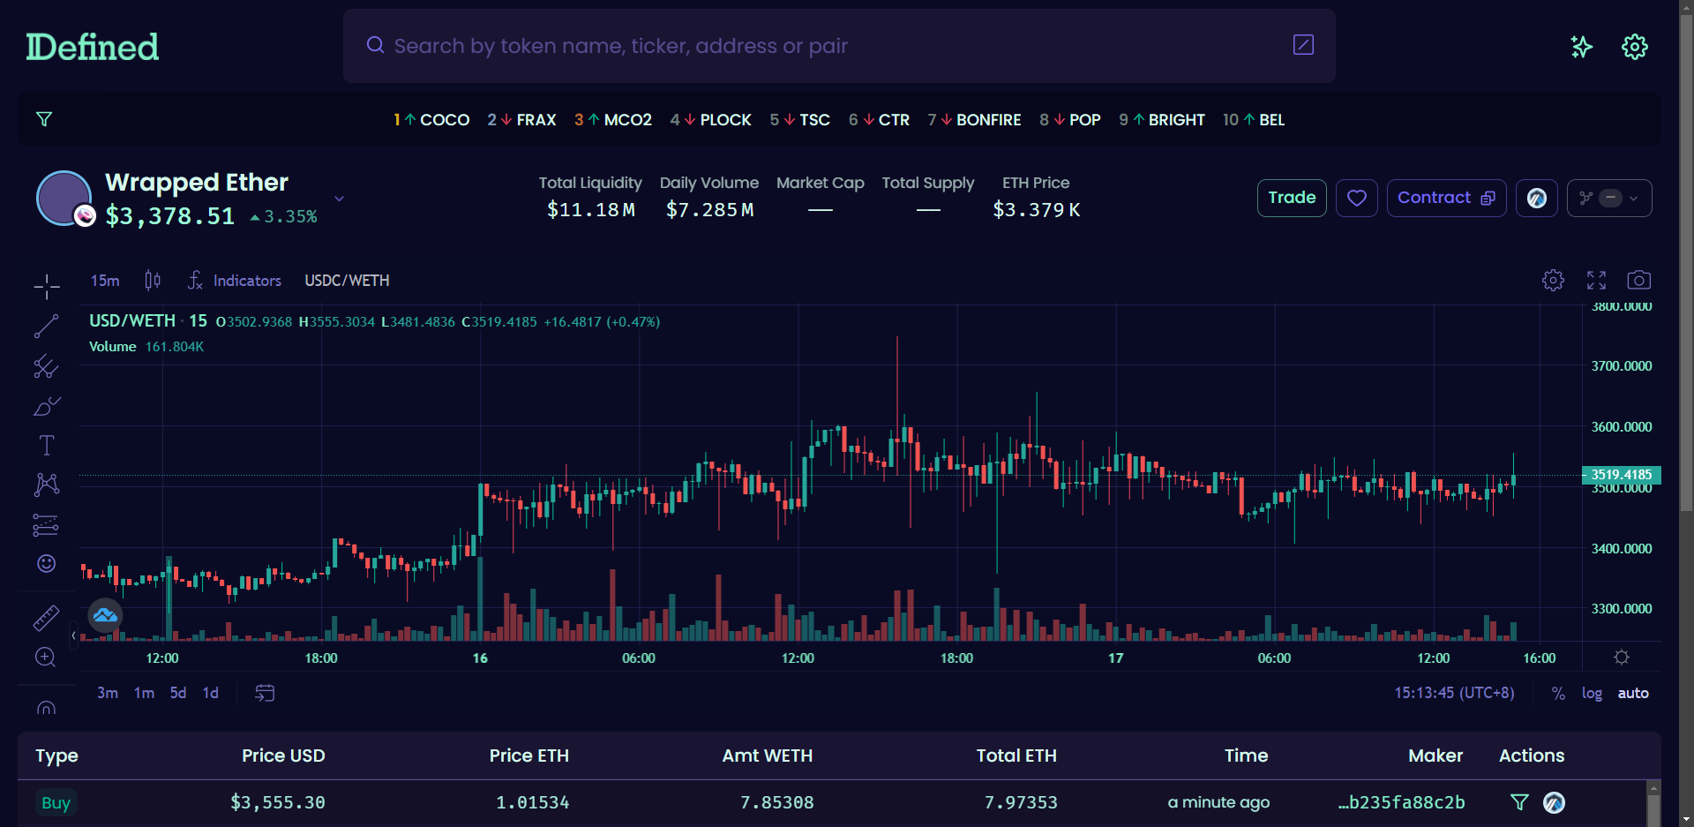Click the page vertical scrollbar
This screenshot has height=827, width=1694.
[x=1686, y=265]
